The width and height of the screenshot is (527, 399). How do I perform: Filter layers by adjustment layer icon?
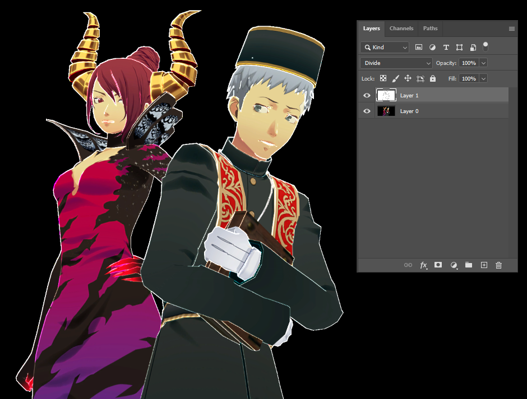[432, 48]
